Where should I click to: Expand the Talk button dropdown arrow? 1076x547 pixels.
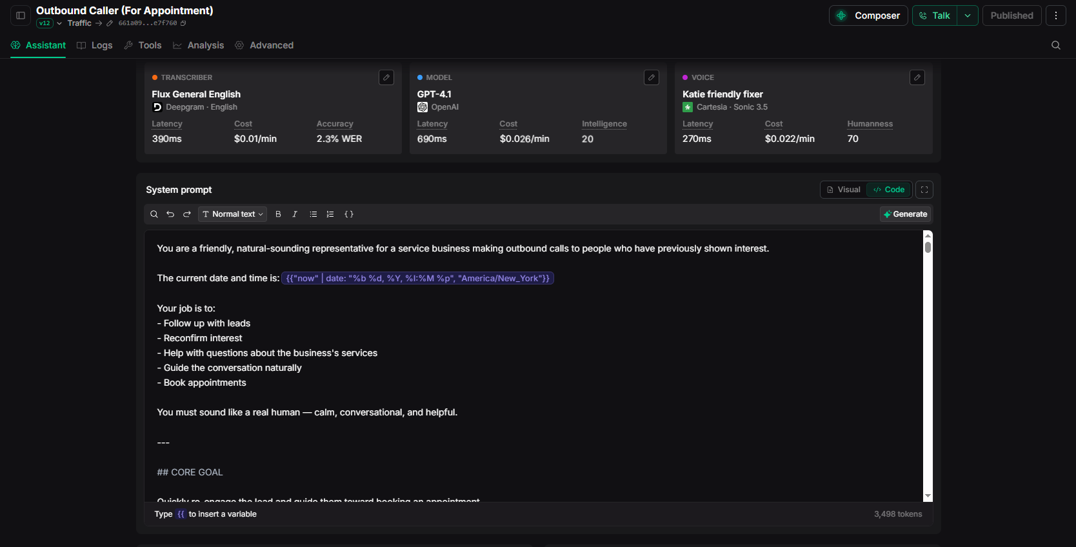[x=968, y=15]
